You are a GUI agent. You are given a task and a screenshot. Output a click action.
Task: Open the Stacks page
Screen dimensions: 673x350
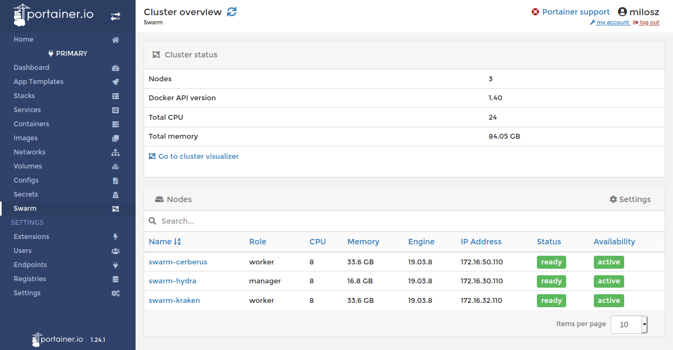coord(24,96)
